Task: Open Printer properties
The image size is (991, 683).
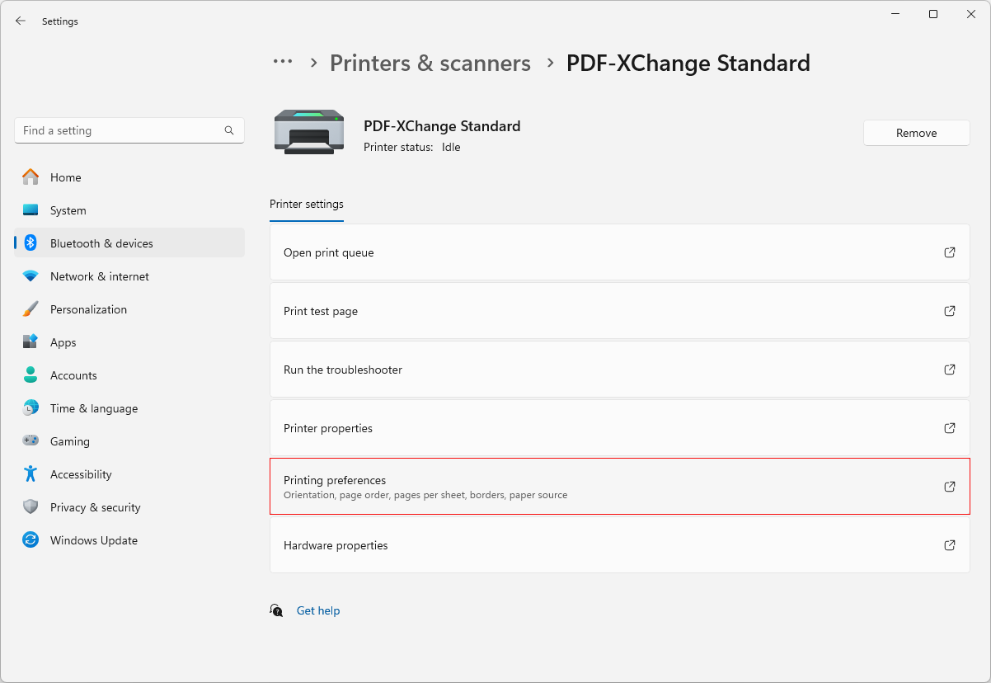Action: [620, 428]
